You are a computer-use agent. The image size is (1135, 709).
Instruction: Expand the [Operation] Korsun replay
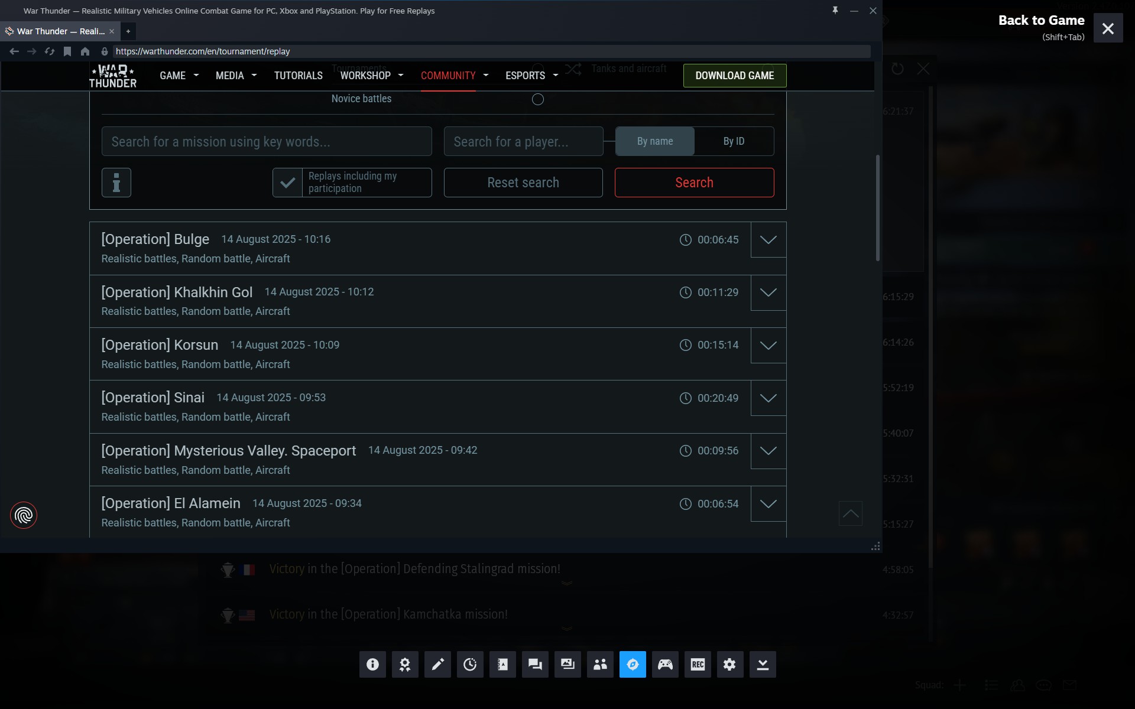point(768,346)
